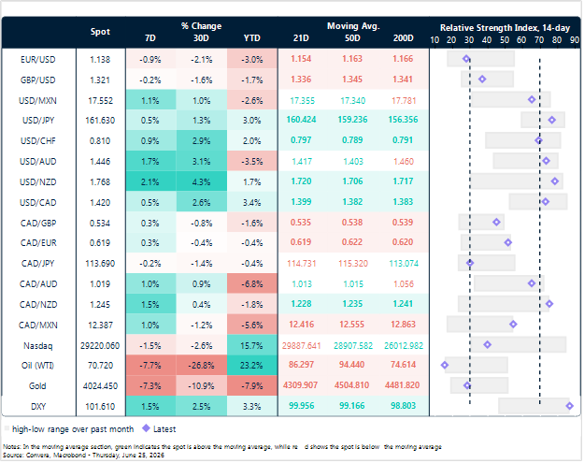Click the Nasdaq spot value 29220.060
Screen dimensions: 584x463
click(101, 346)
